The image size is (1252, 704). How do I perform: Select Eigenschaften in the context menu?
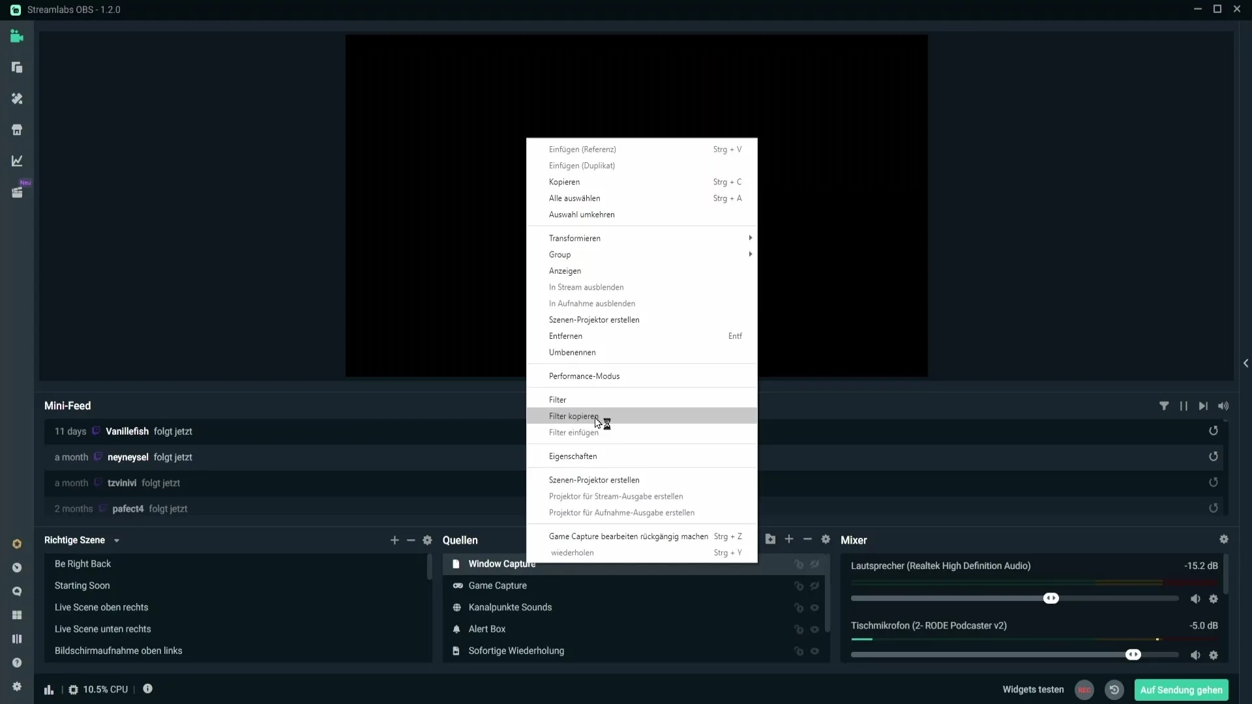coord(642,456)
